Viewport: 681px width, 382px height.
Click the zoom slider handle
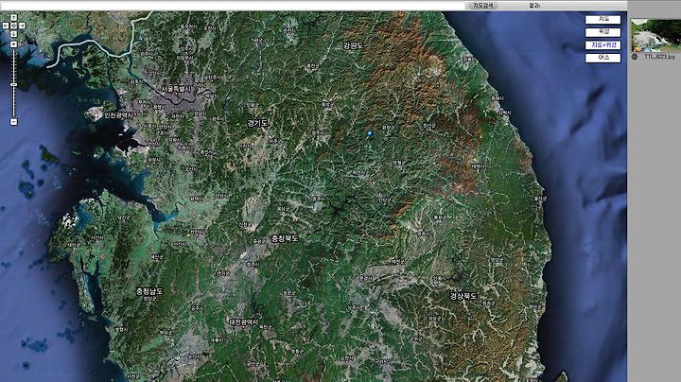coord(13,84)
